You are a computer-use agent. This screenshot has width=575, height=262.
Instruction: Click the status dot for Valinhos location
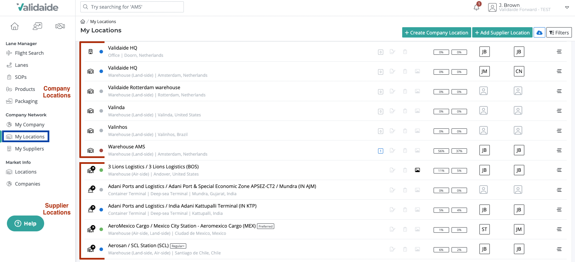[x=101, y=131]
